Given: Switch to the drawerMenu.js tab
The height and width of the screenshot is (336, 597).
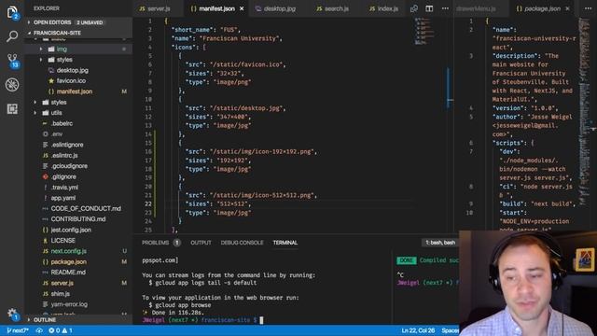Looking at the screenshot, I should [476, 8].
